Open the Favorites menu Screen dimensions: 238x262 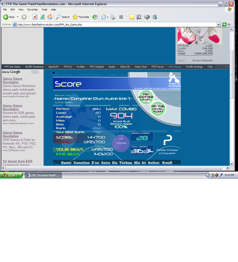[x=32, y=9]
